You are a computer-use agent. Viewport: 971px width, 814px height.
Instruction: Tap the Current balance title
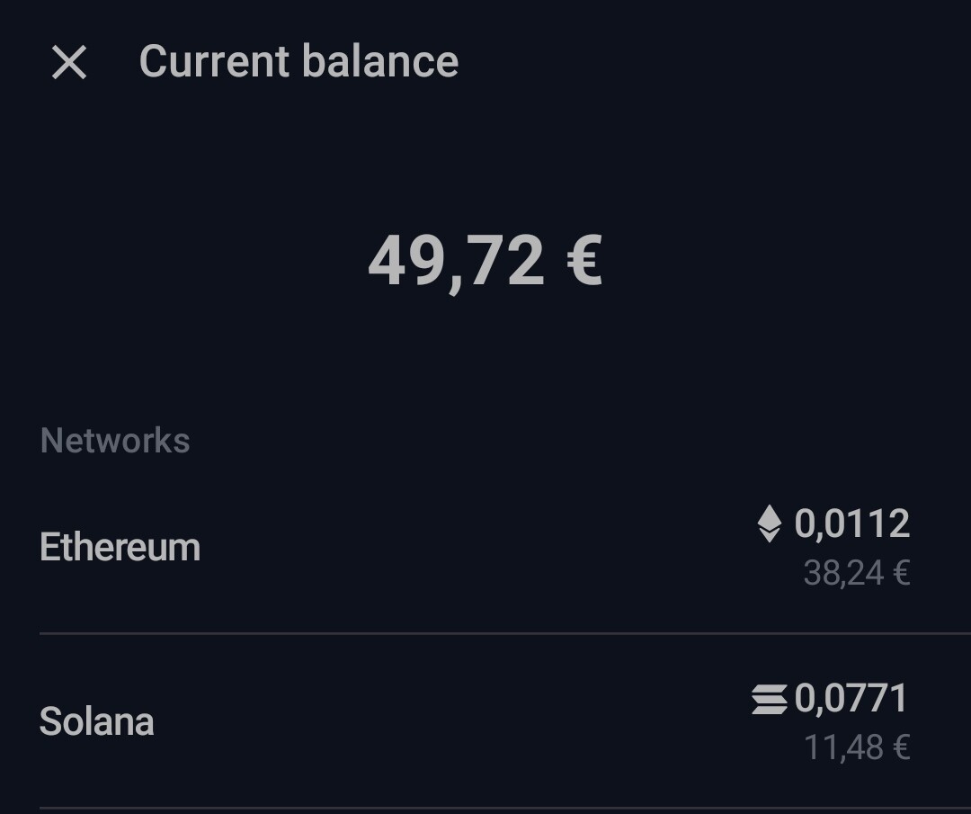tap(298, 61)
